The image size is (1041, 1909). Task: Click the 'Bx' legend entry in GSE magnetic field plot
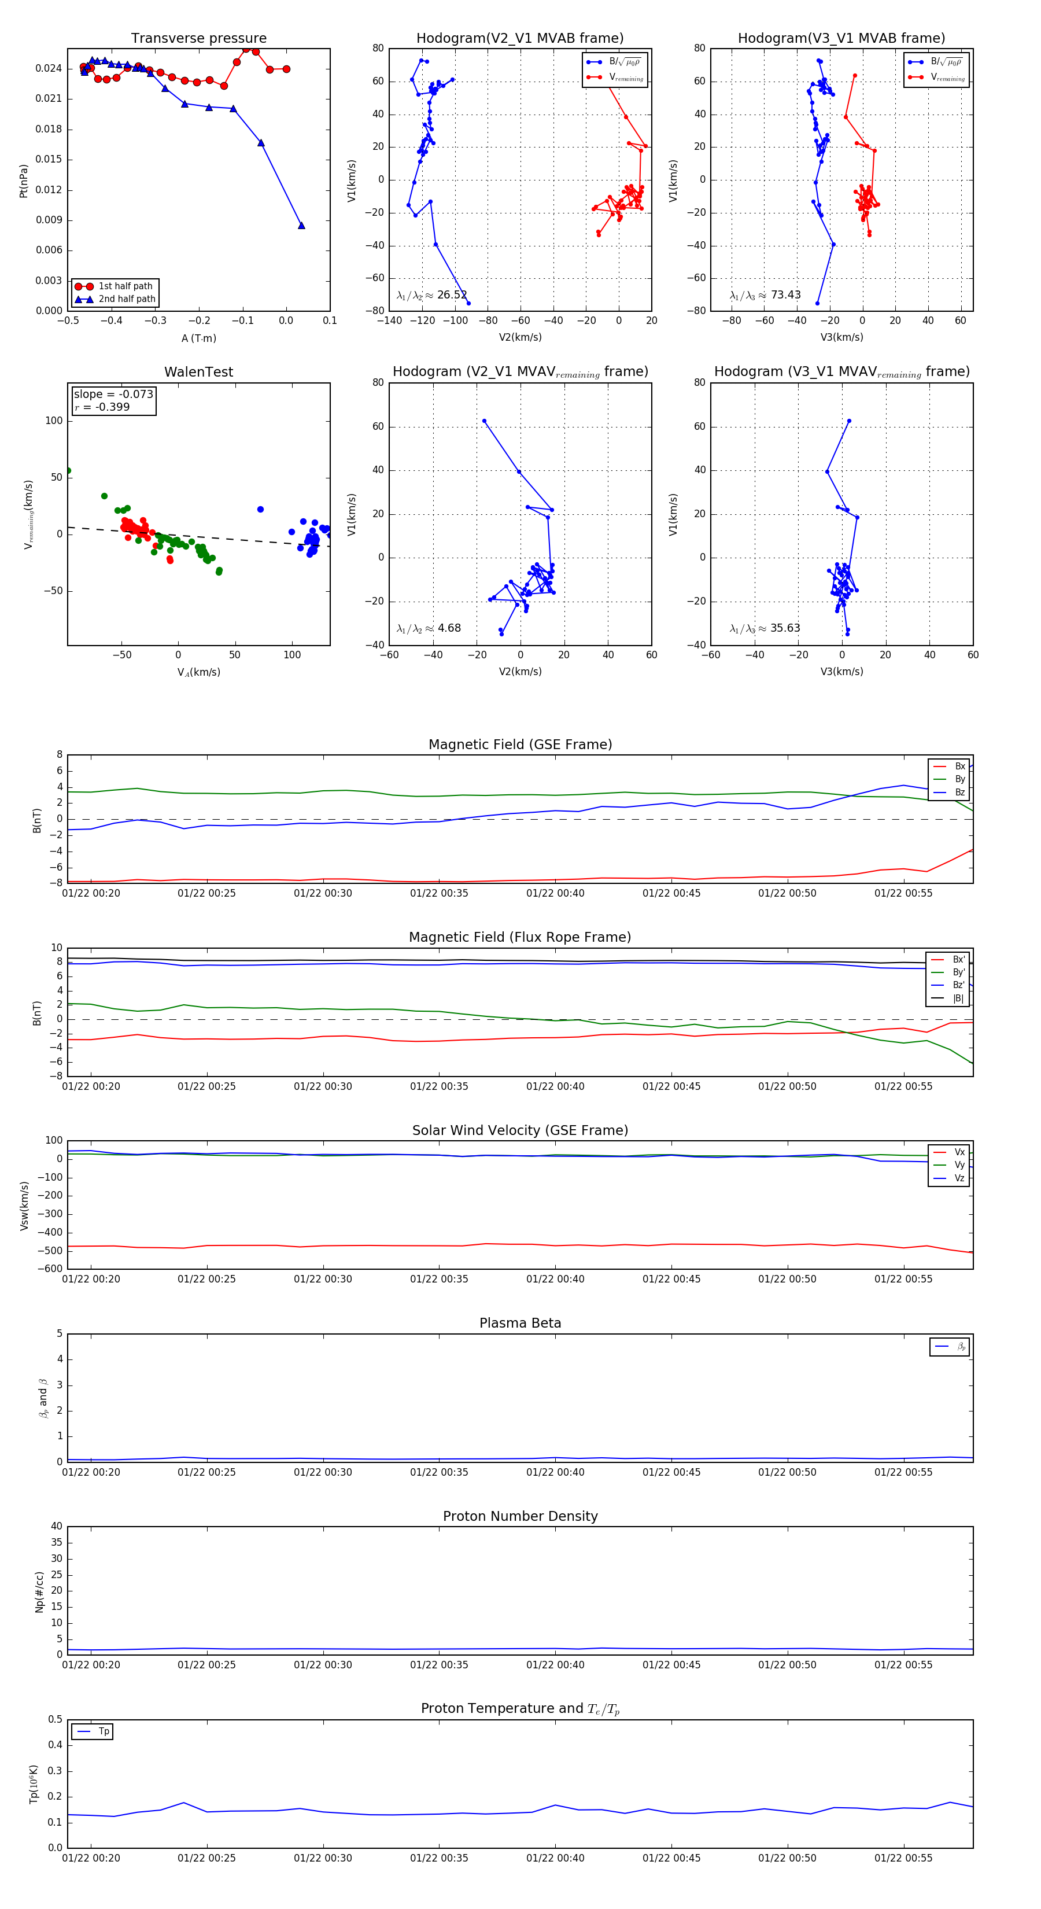click(x=949, y=766)
